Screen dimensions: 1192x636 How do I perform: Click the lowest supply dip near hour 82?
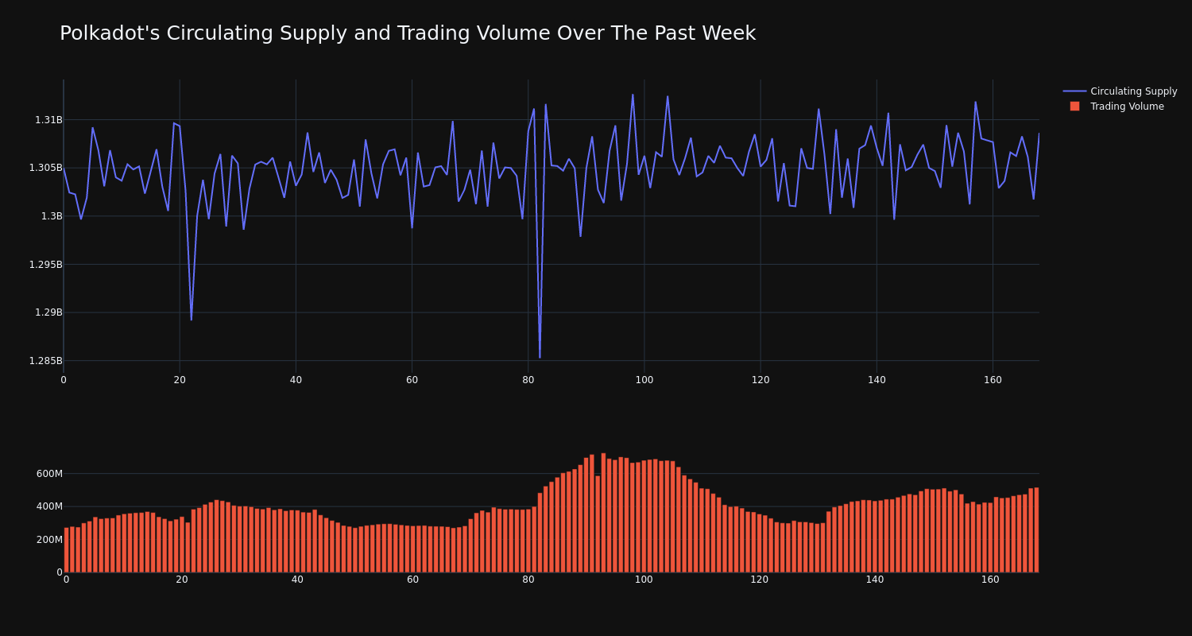click(540, 357)
